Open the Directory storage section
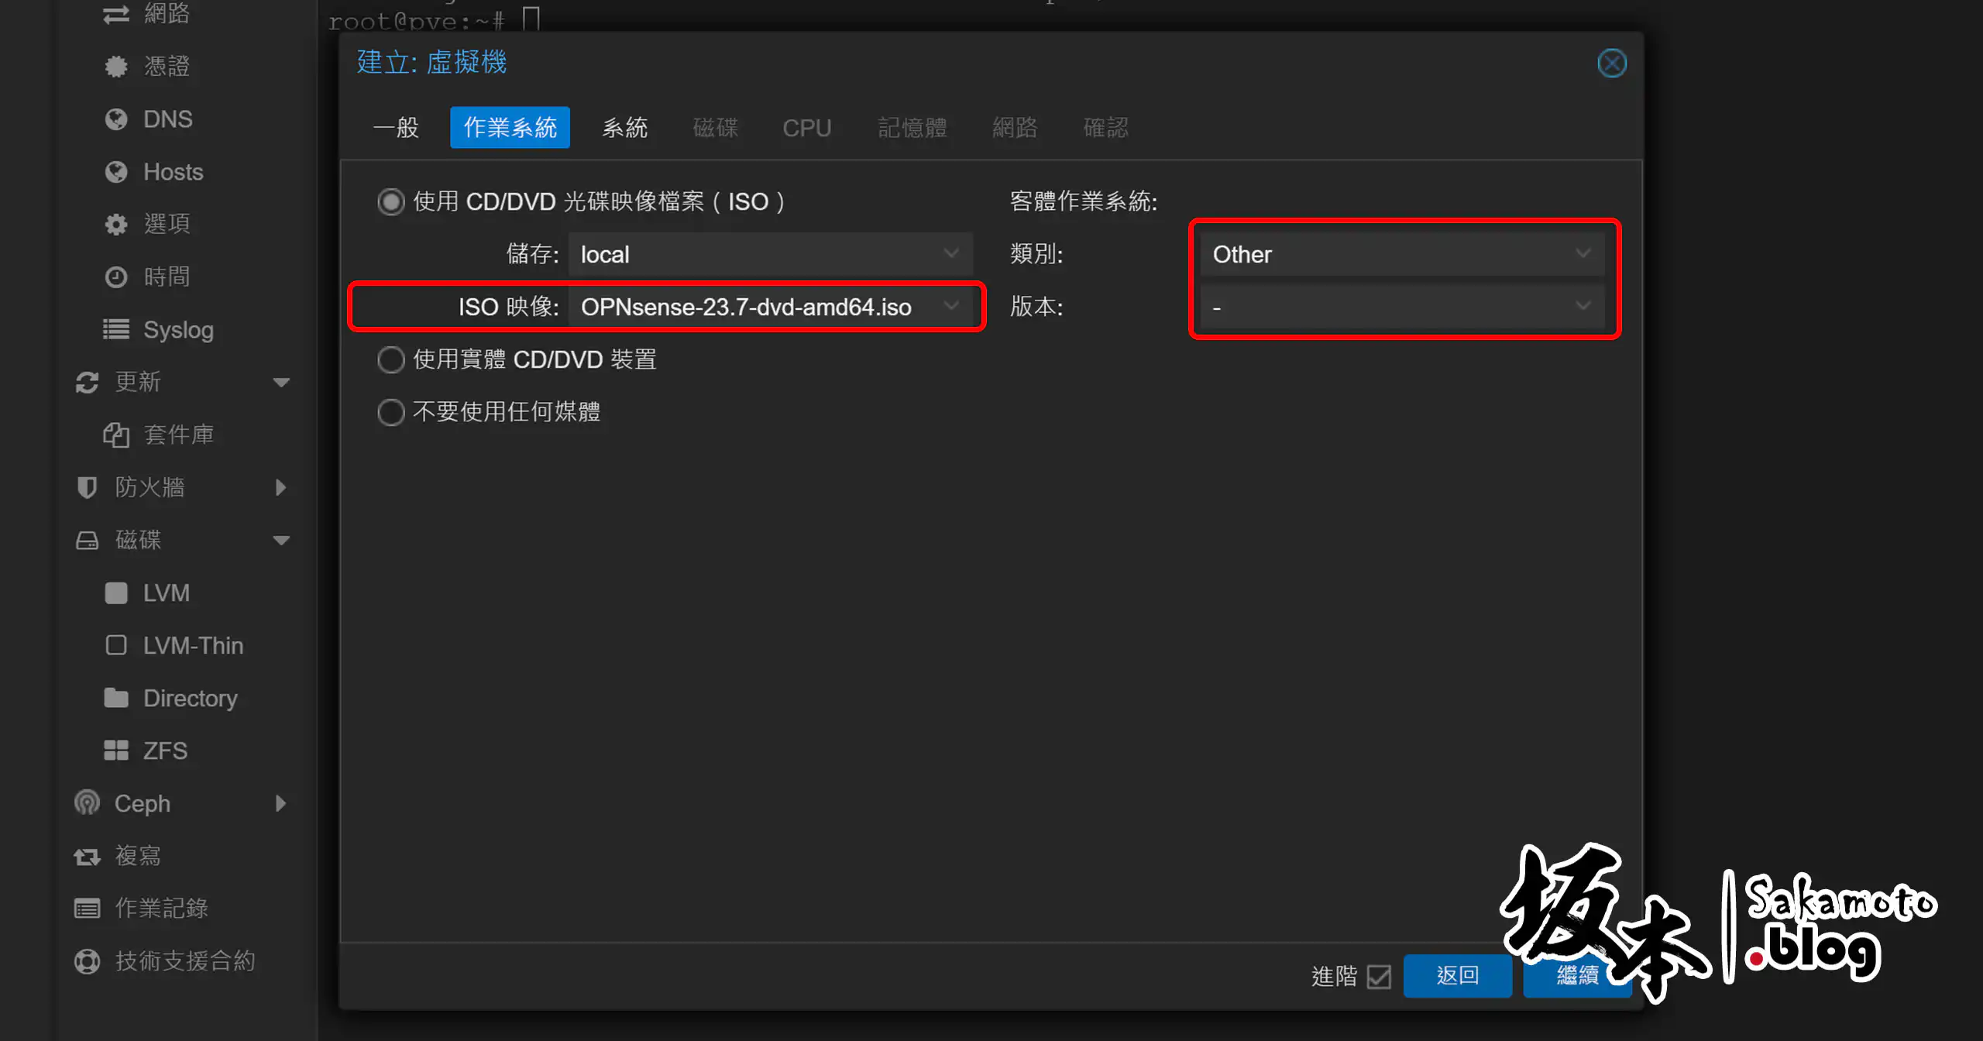Image resolution: width=1983 pixels, height=1041 pixels. [x=190, y=697]
